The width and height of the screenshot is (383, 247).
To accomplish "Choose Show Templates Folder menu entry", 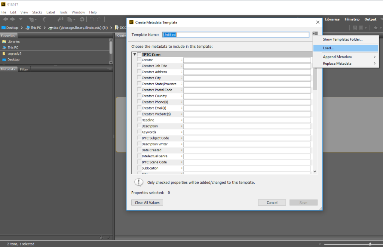I will click(x=343, y=39).
